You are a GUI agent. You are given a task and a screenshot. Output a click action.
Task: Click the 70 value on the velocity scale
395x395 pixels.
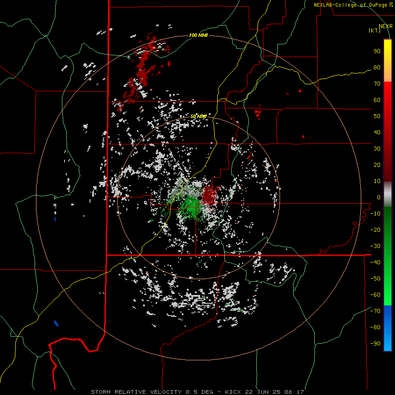[x=377, y=84]
